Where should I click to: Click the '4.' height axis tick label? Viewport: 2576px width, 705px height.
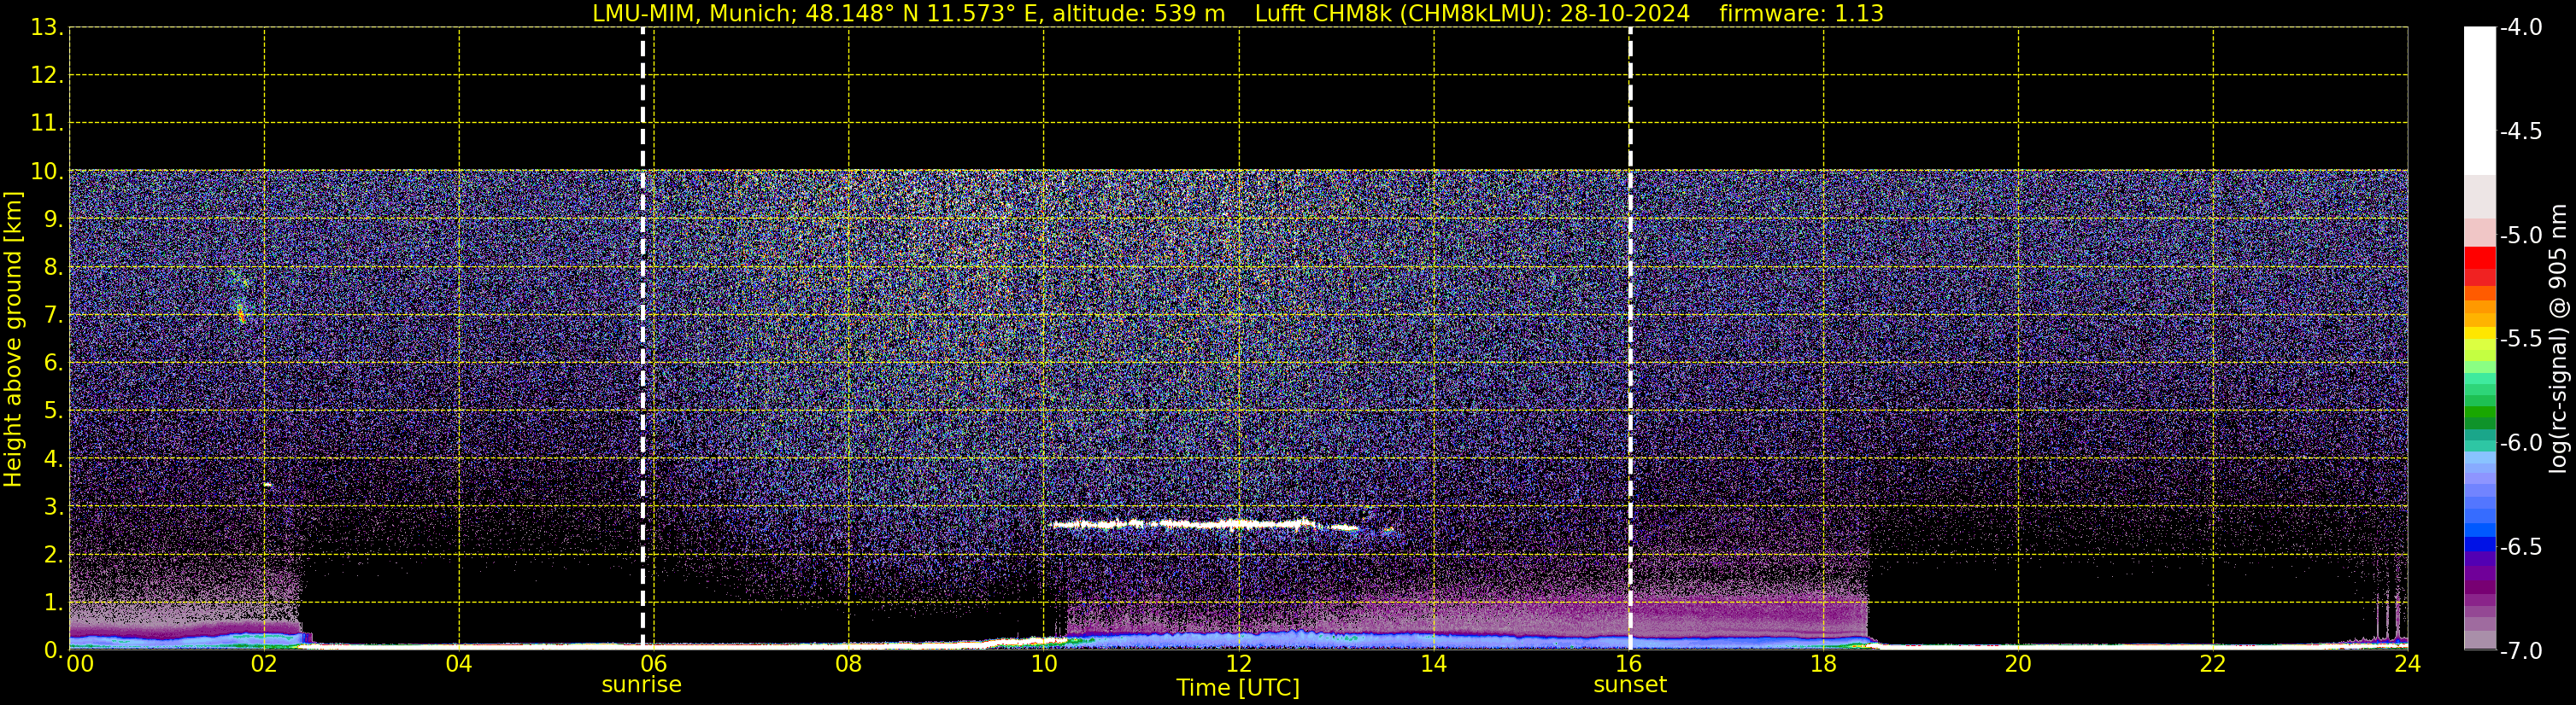tap(53, 459)
